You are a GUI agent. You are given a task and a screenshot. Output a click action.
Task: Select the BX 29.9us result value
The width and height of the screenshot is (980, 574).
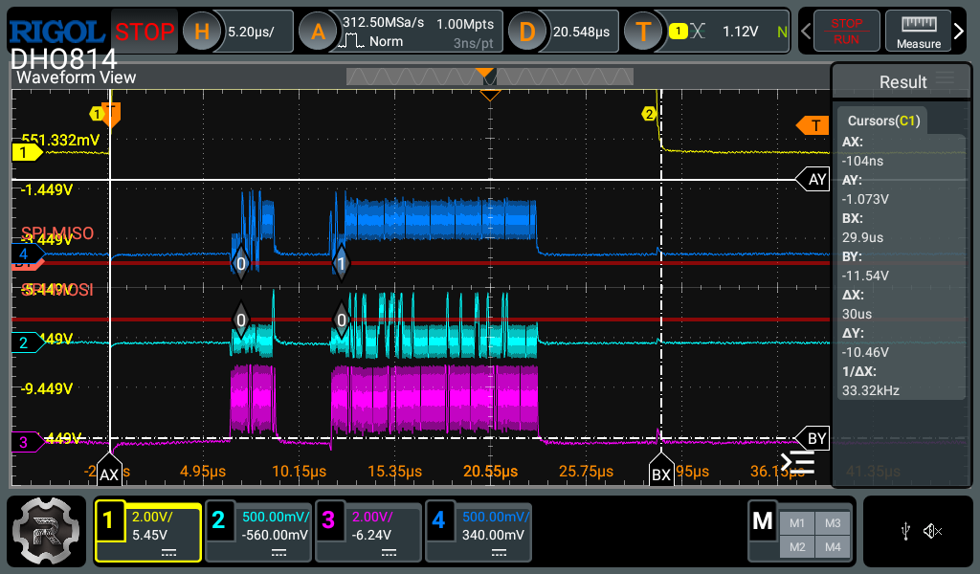pyautogui.click(x=862, y=237)
